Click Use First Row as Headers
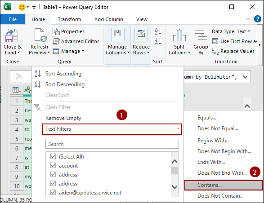The height and width of the screenshot is (203, 264). pos(234,41)
